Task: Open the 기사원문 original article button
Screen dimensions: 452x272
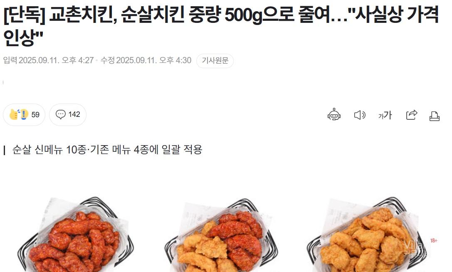Action: (215, 61)
